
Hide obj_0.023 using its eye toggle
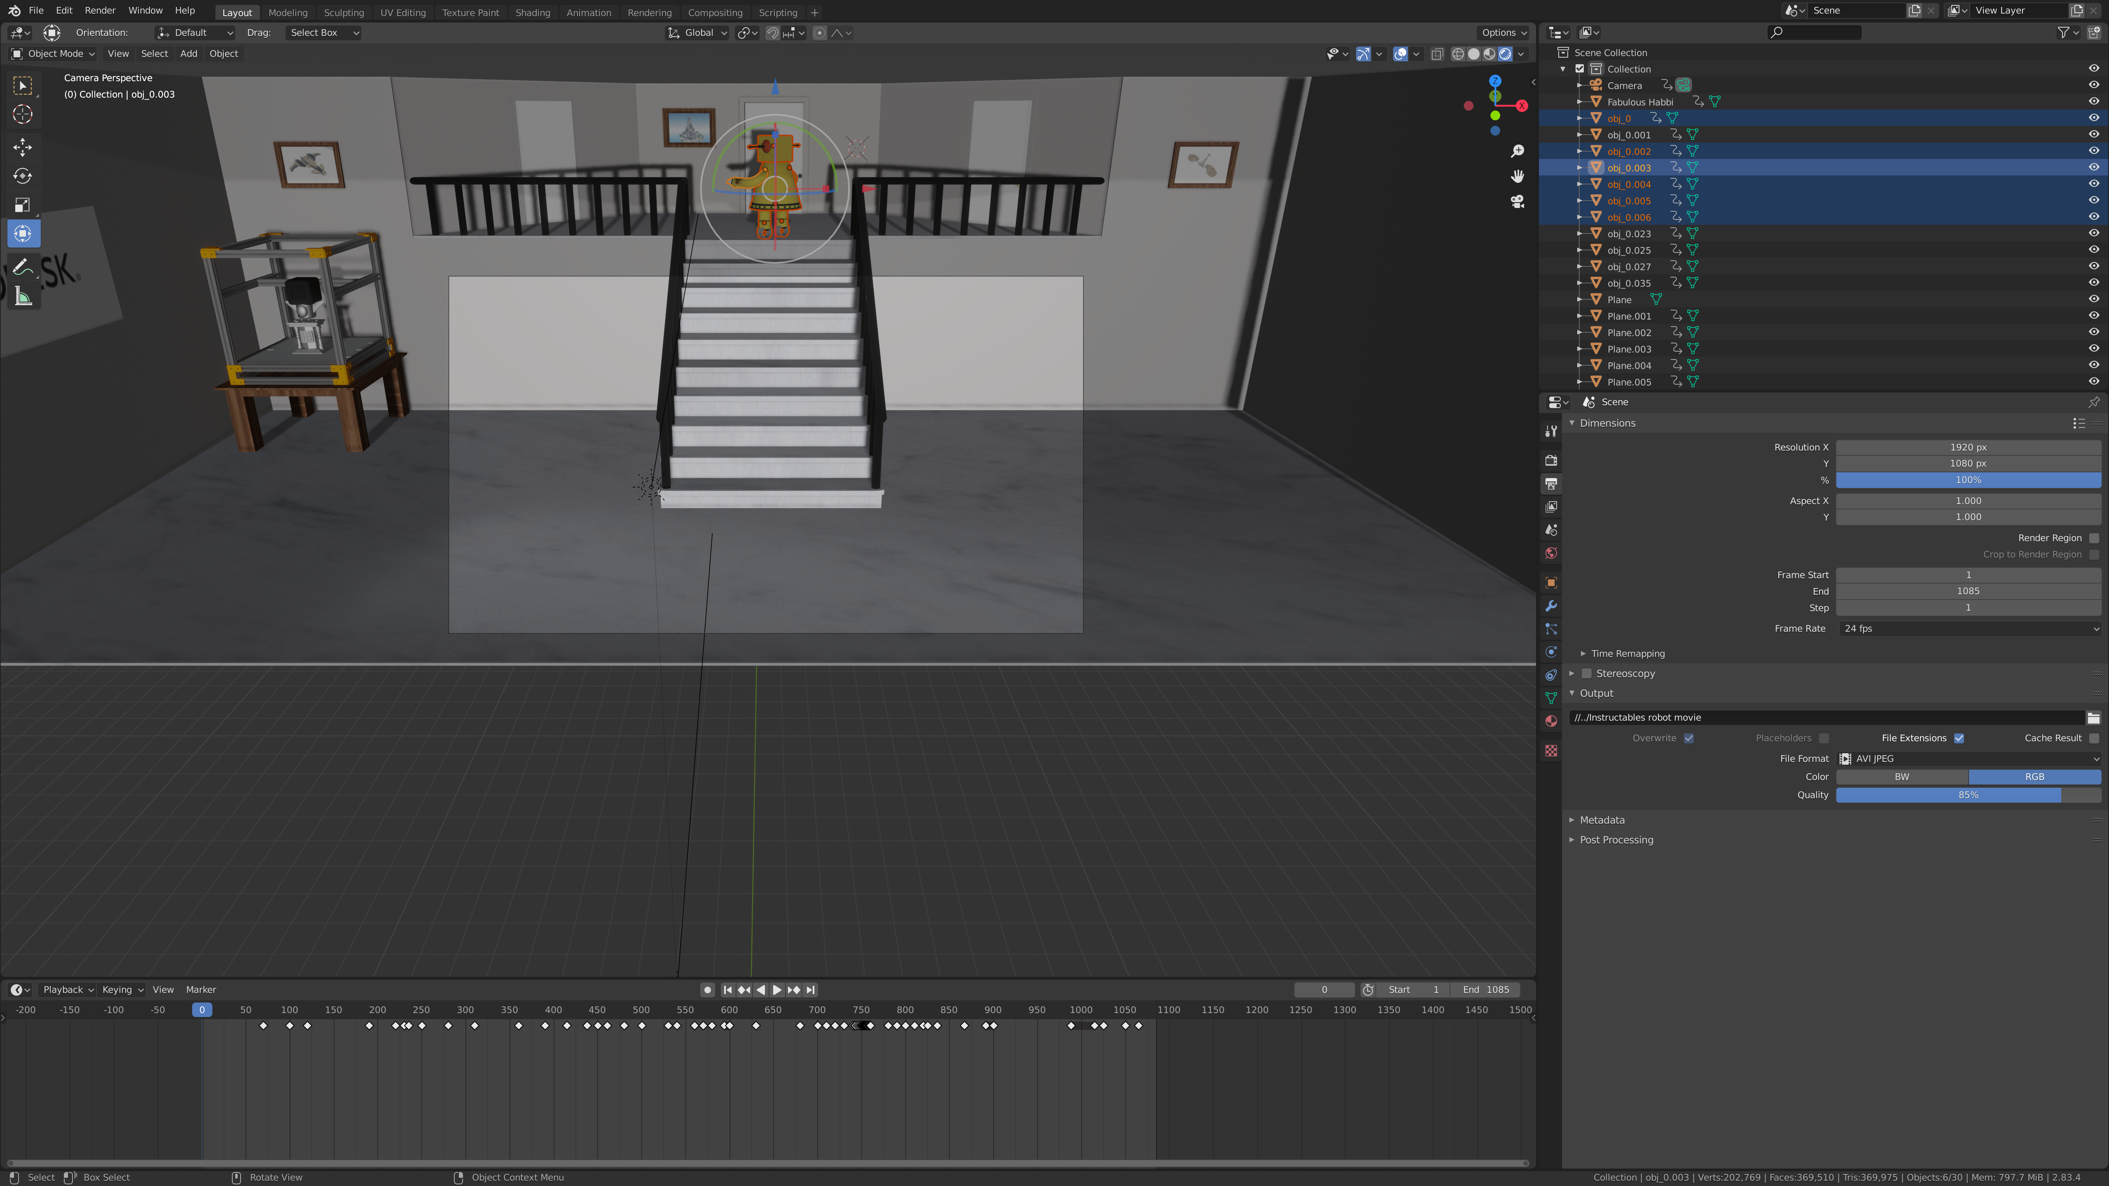[2093, 233]
